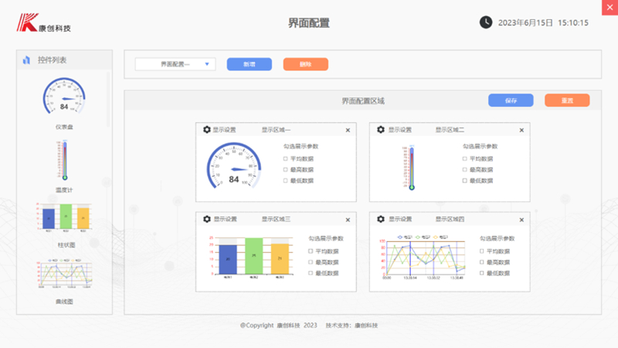This screenshot has height=348, width=618.
Task: Select the 曲线图 line chart widget in control list
Action: pyautogui.click(x=64, y=274)
